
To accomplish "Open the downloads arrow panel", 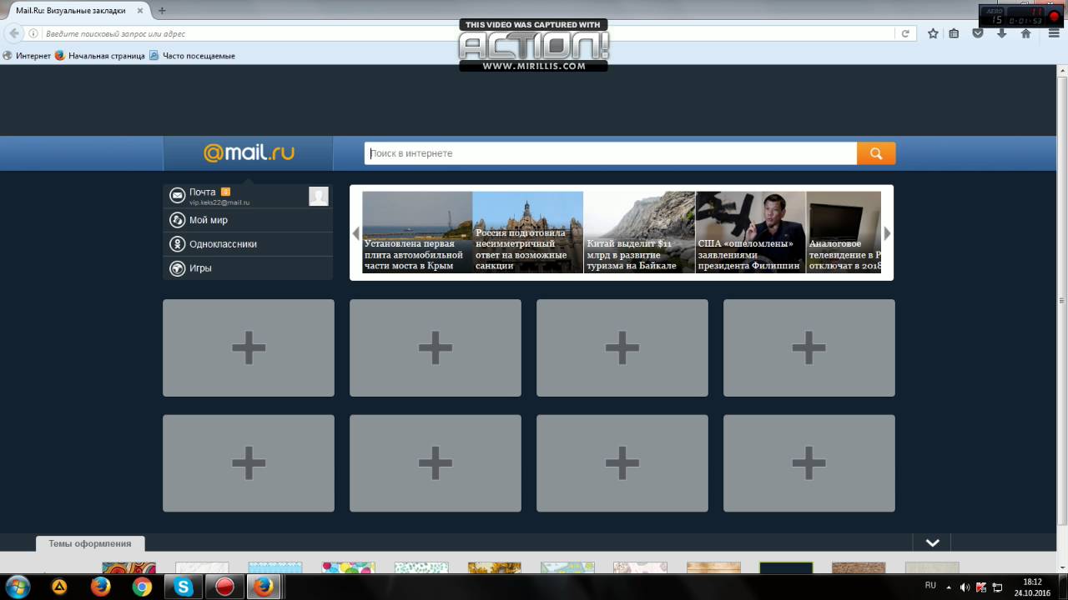I will pyautogui.click(x=1002, y=33).
